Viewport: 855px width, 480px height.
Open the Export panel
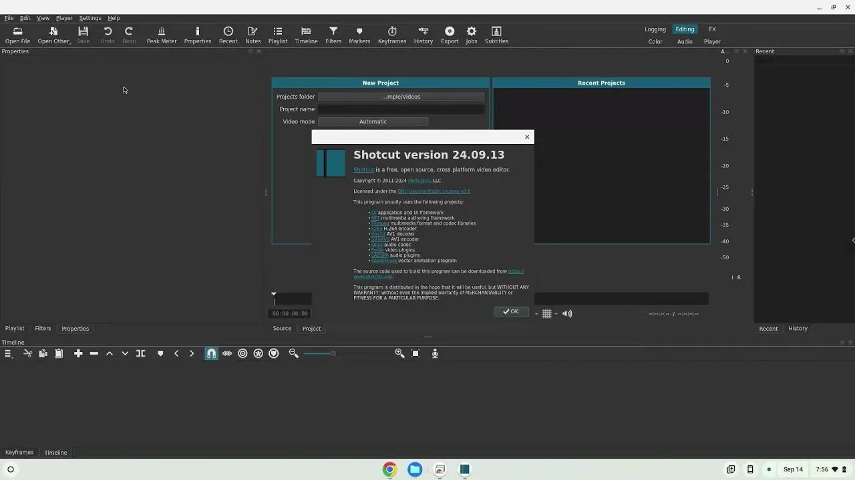450,35
